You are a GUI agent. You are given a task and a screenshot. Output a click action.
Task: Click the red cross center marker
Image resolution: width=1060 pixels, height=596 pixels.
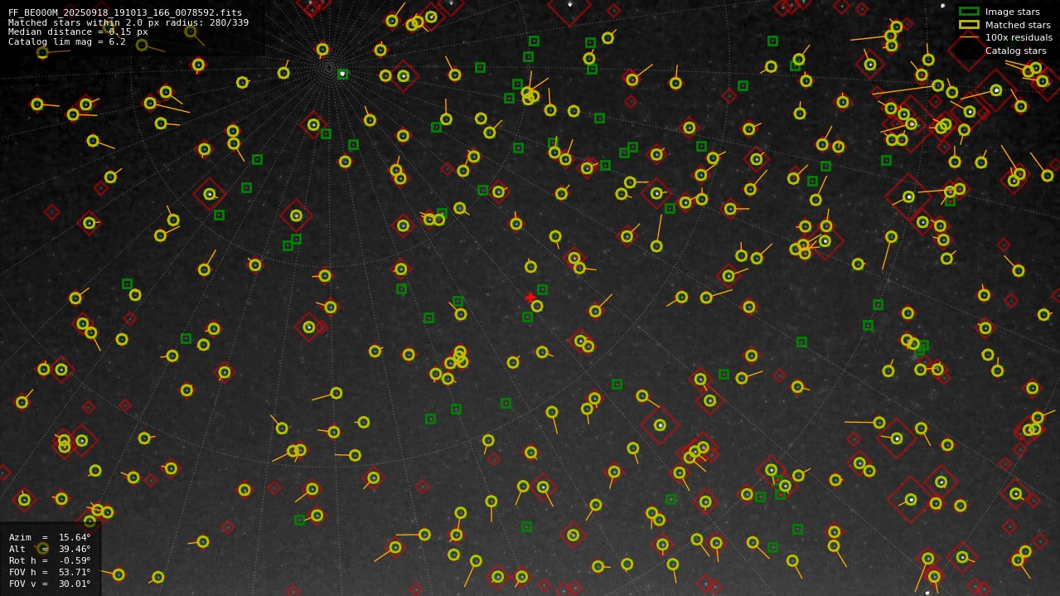[x=530, y=298]
